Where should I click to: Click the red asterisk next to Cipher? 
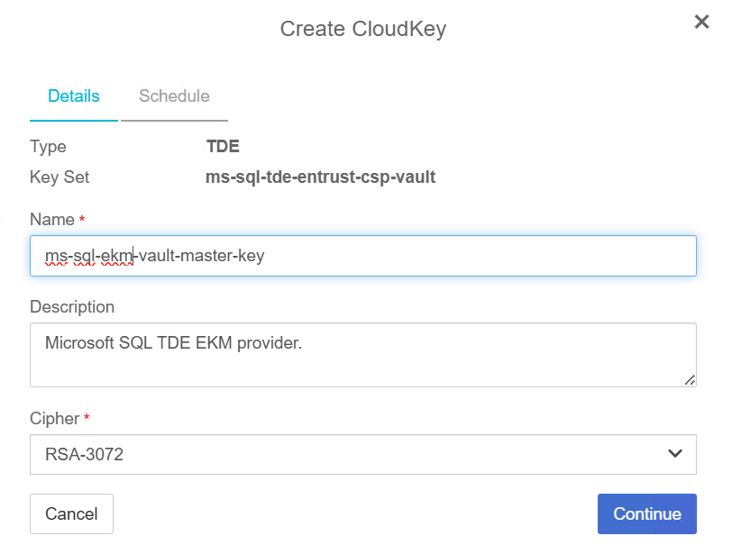[x=87, y=414]
